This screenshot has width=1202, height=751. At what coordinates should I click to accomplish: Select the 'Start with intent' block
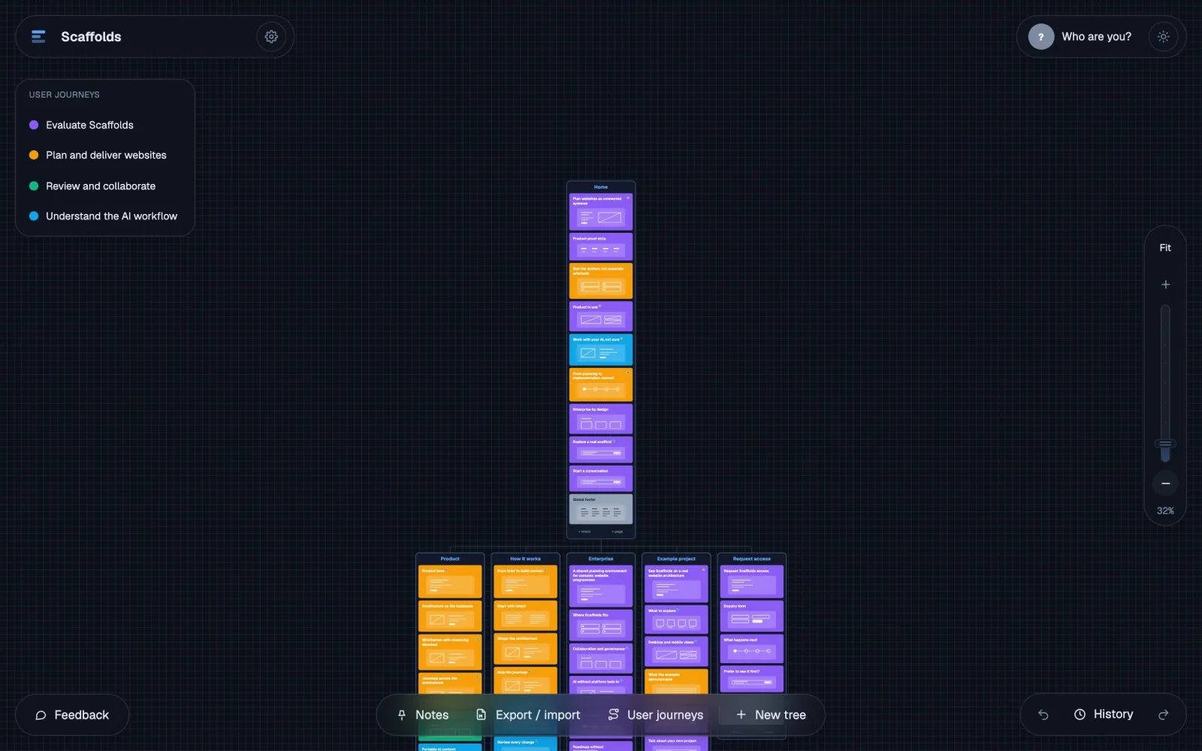[525, 616]
